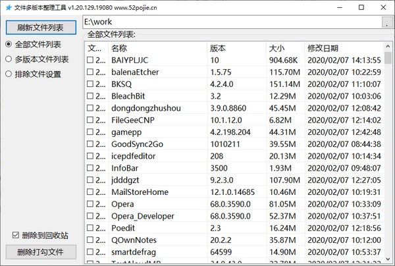Select the QOwnNotes file name
Viewport: 395px width, 266px height.
click(x=134, y=240)
